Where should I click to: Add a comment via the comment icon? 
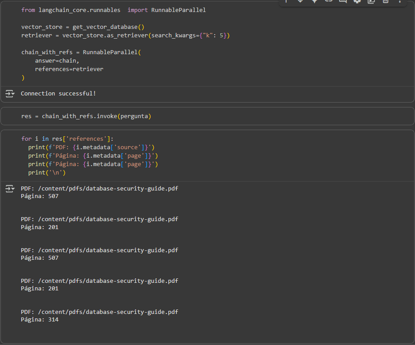[343, 1]
